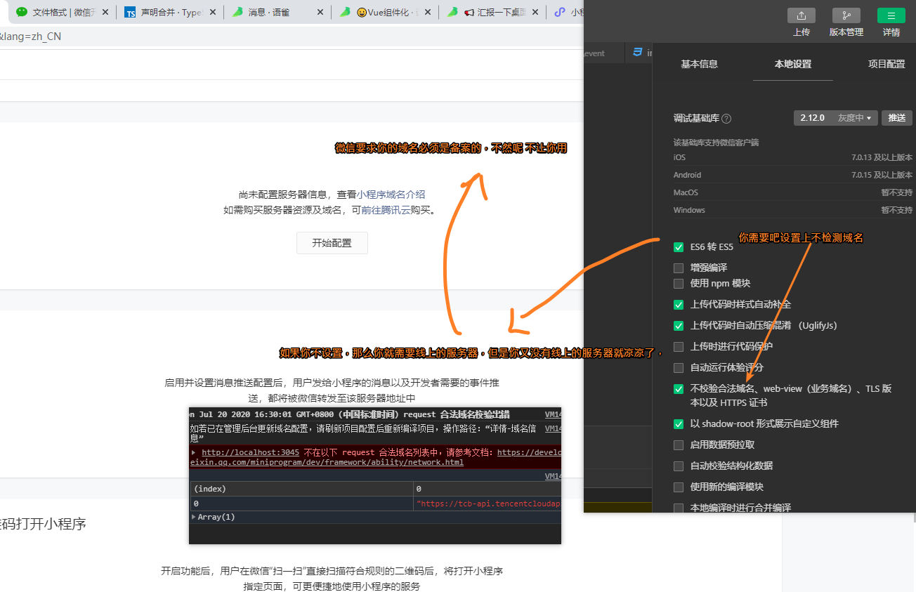The width and height of the screenshot is (916, 592).
Task: Switch to 声明合并 TypeScript browser tab
Action: click(x=171, y=12)
